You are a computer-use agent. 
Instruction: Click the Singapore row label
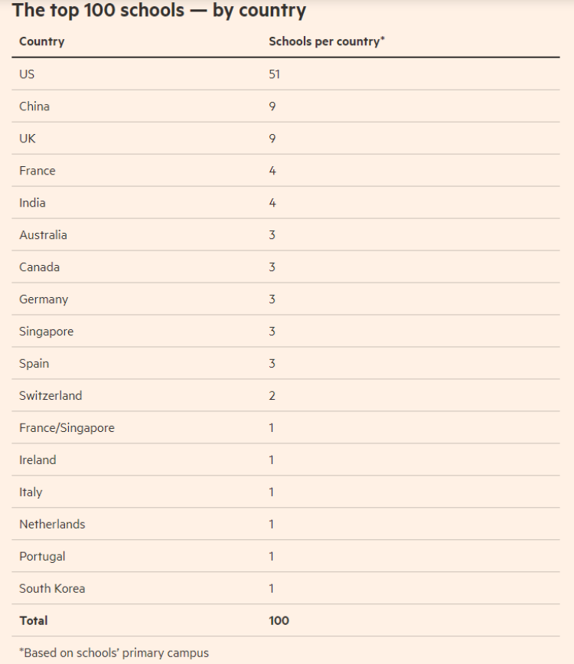point(47,332)
